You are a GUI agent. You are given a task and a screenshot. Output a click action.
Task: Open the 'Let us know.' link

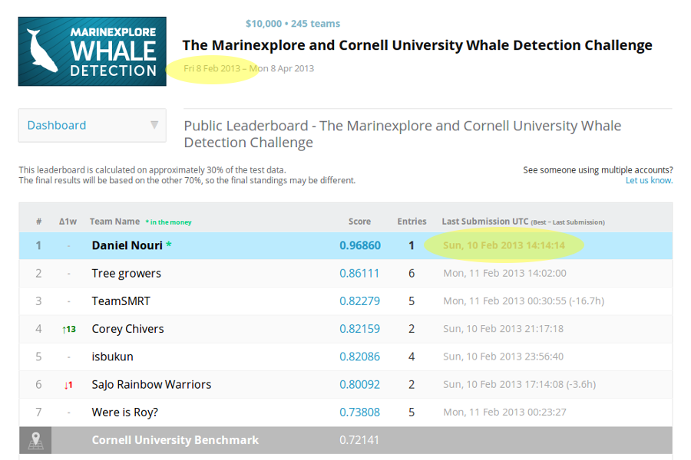tap(649, 181)
